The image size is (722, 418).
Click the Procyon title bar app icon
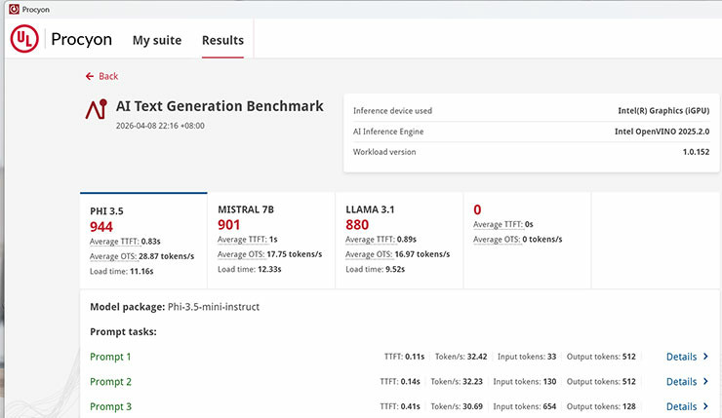15,9
